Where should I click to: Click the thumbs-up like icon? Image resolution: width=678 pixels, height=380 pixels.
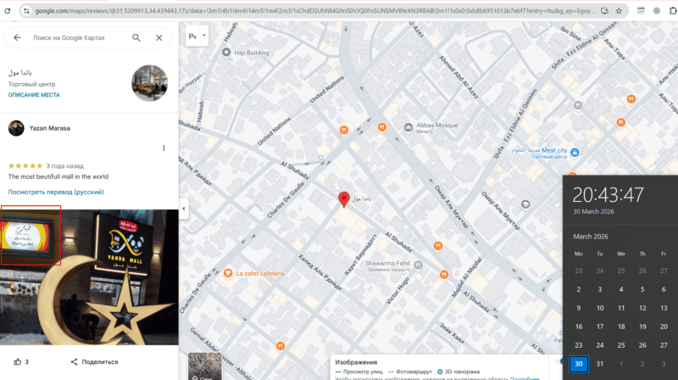(17, 361)
